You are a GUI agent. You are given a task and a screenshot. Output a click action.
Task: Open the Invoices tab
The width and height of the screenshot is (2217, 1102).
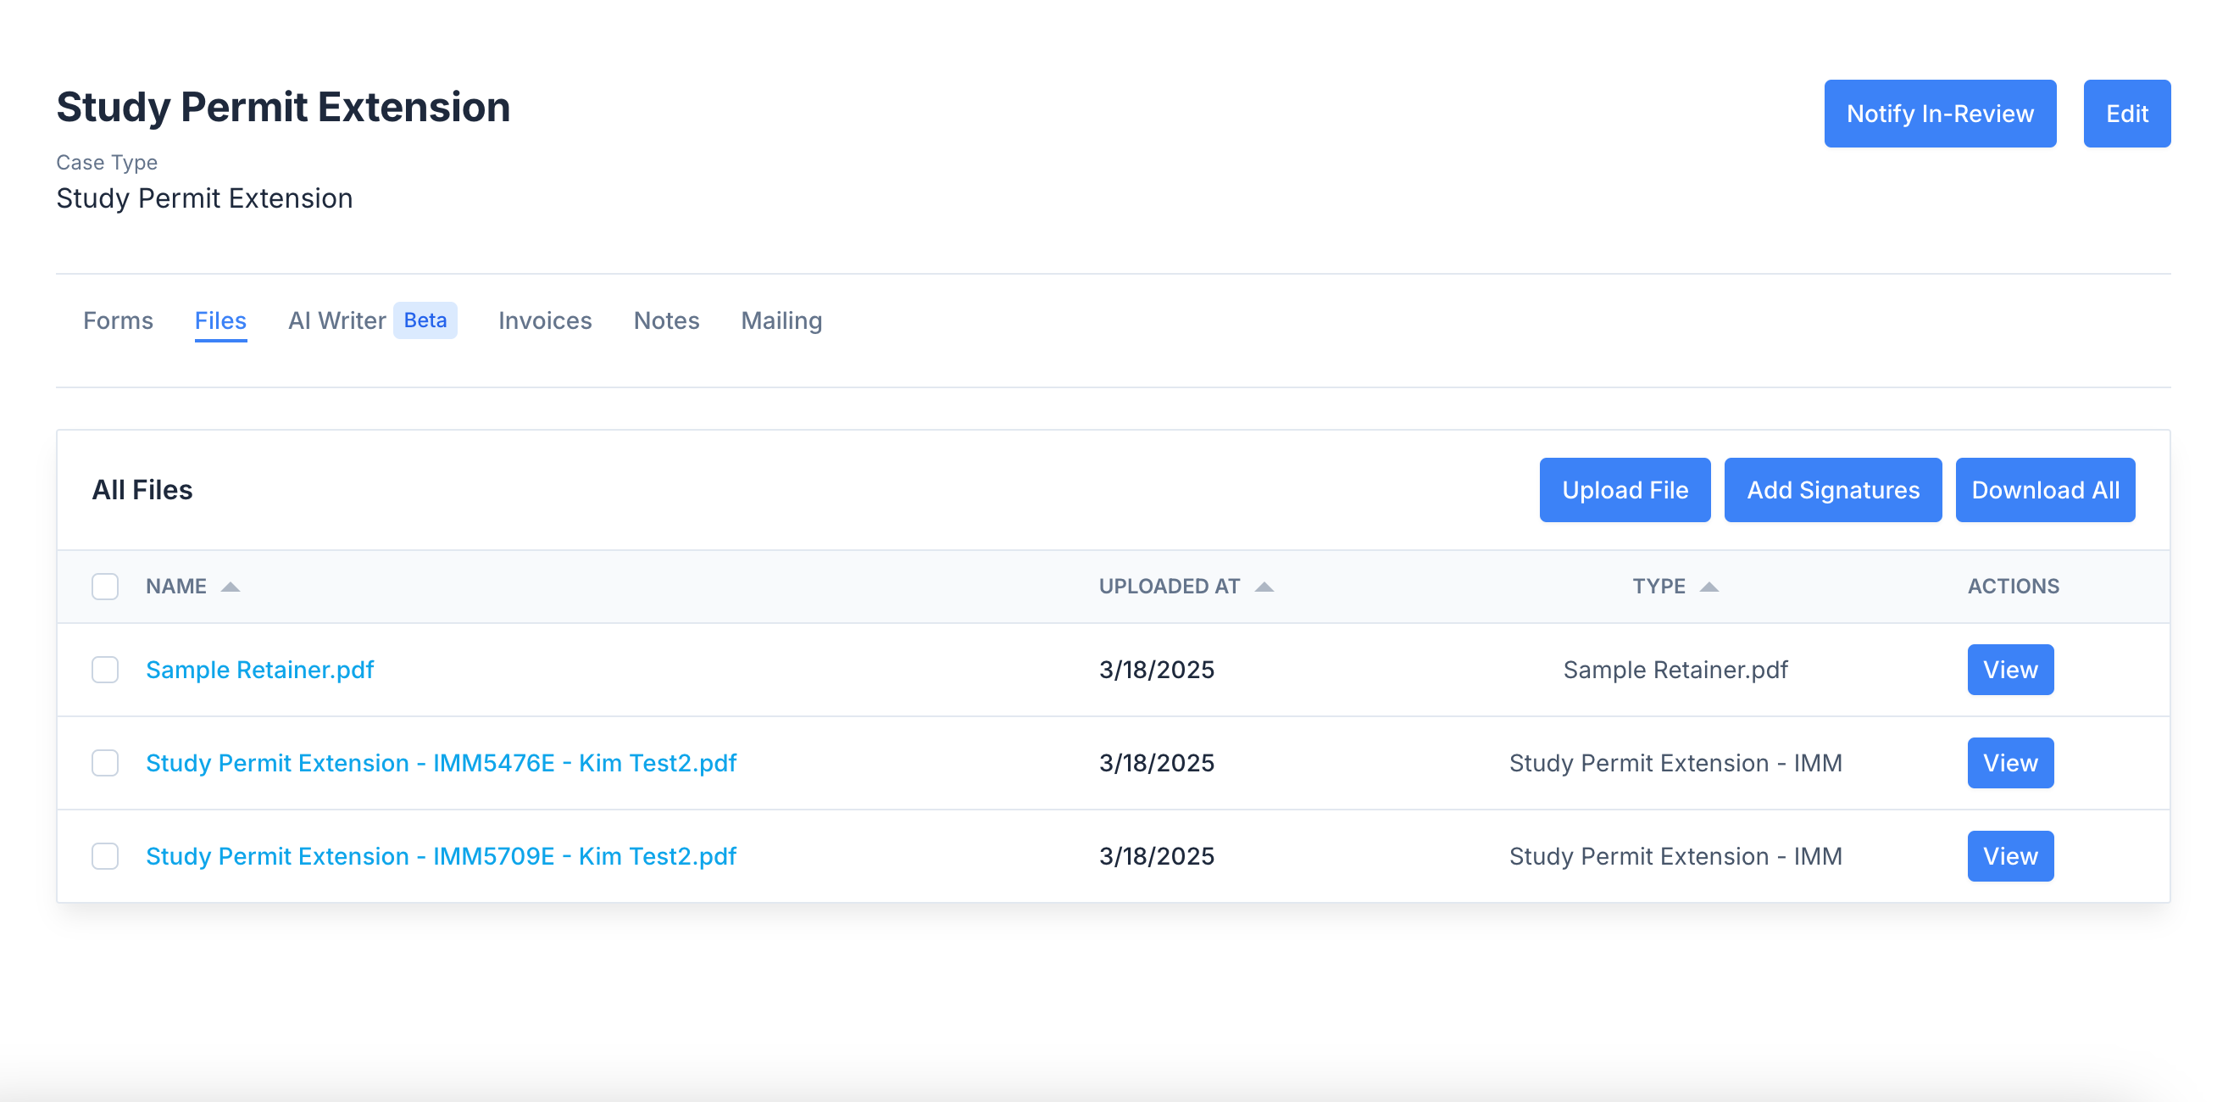tap(545, 320)
